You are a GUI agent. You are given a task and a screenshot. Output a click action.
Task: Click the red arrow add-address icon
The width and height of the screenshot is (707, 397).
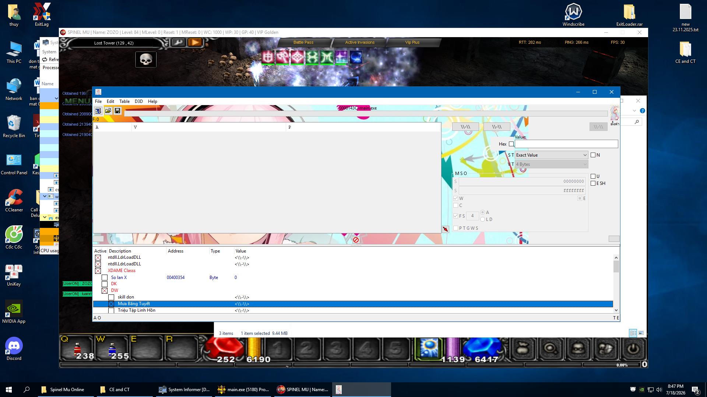point(446,229)
